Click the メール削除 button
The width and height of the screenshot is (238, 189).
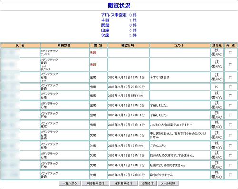coord(168,183)
